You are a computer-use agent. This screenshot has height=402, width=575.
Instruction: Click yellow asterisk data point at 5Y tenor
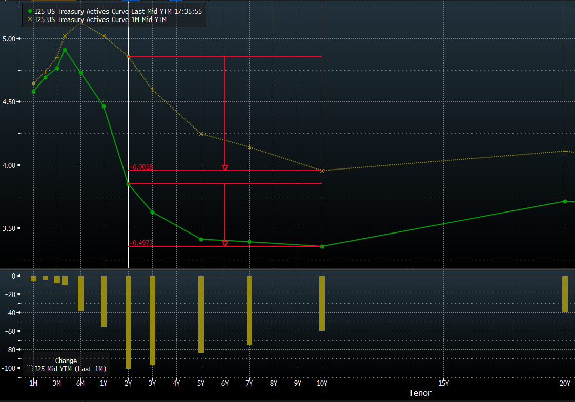tap(201, 134)
